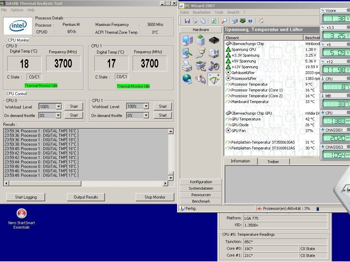Open CPU 1 On demand throttle dropdown
This screenshot has height=262, width=350.
coord(146,115)
